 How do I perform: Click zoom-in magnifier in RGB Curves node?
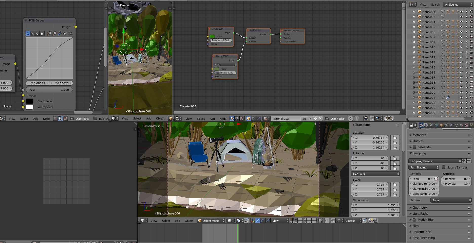(49, 33)
